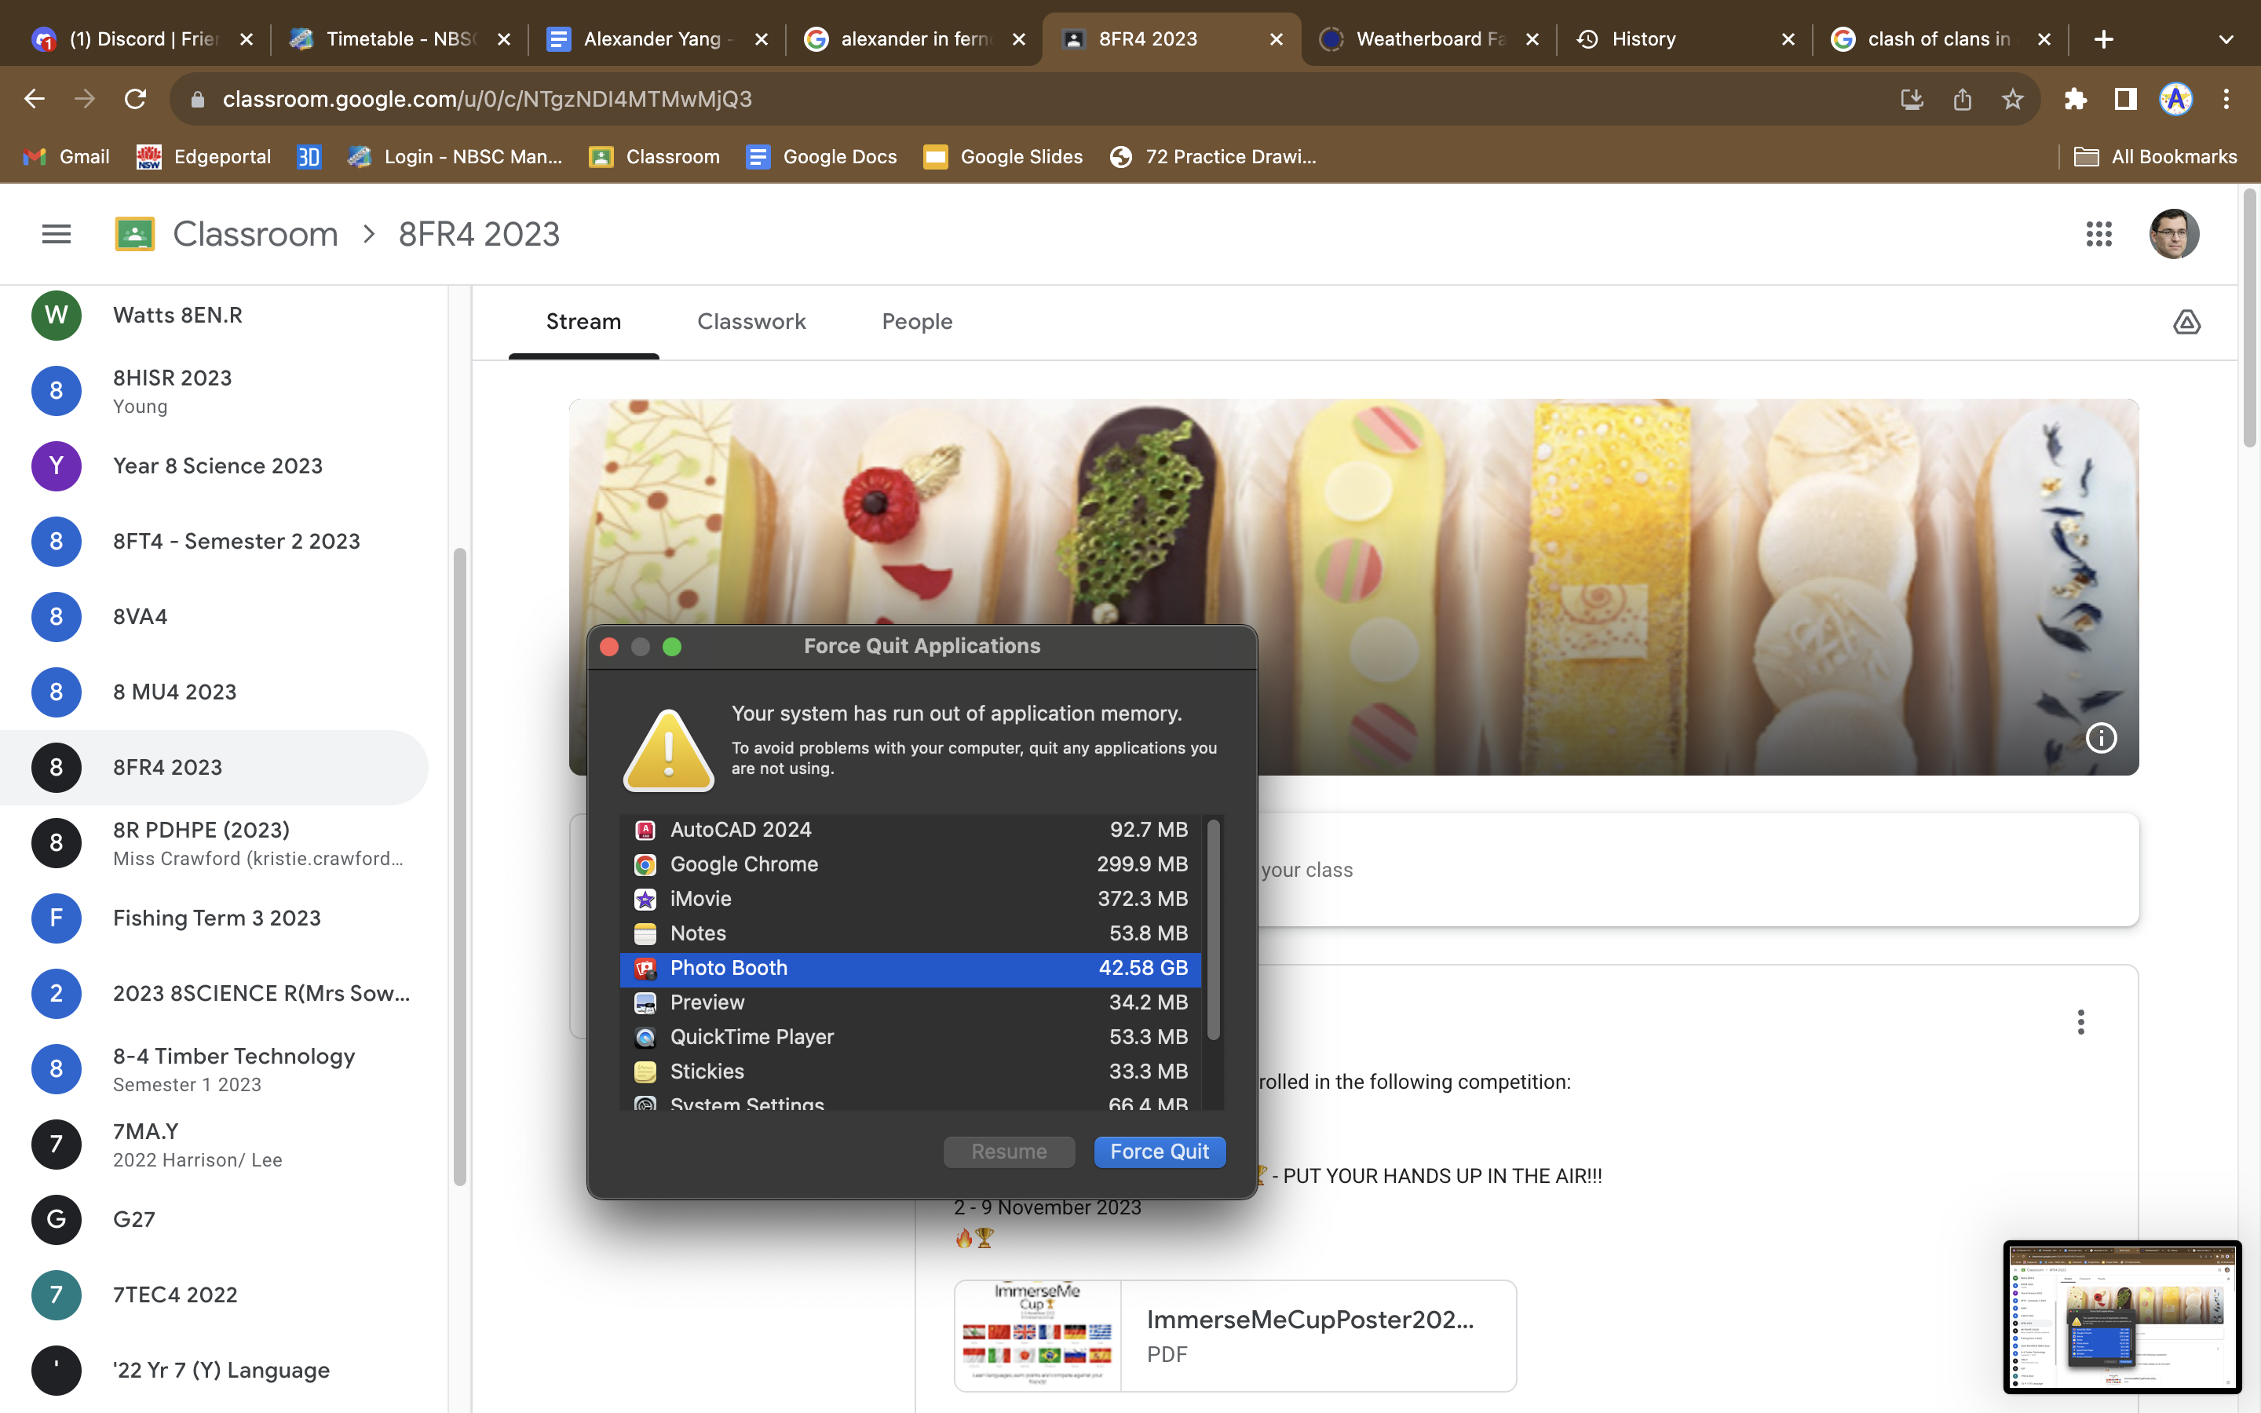This screenshot has height=1413, width=2261.
Task: Open the Year 8 Science 2023 class
Action: click(217, 466)
